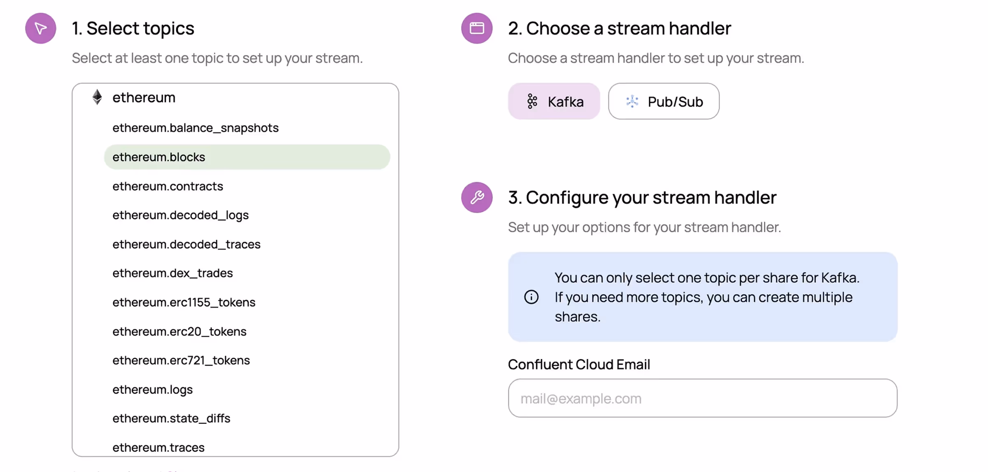Click the Kafka logo icon
The width and height of the screenshot is (988, 472).
click(x=532, y=101)
